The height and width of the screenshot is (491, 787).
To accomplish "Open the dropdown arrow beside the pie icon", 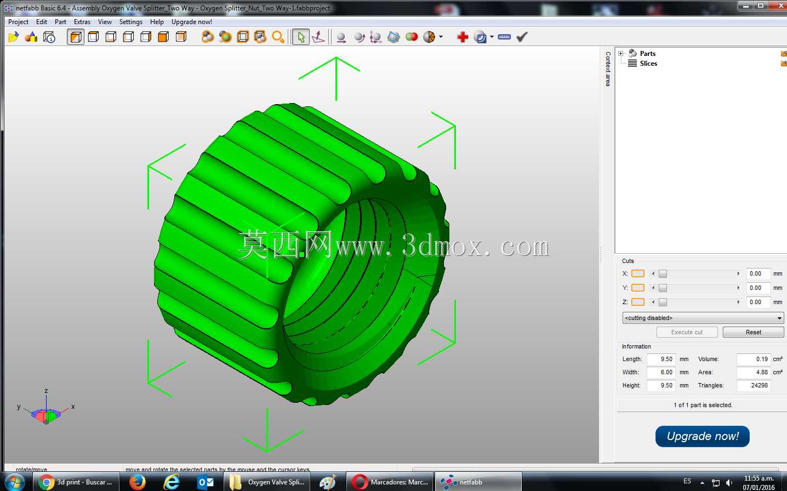I will [441, 37].
